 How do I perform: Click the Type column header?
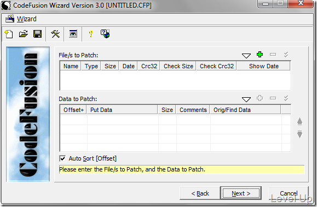[91, 66]
